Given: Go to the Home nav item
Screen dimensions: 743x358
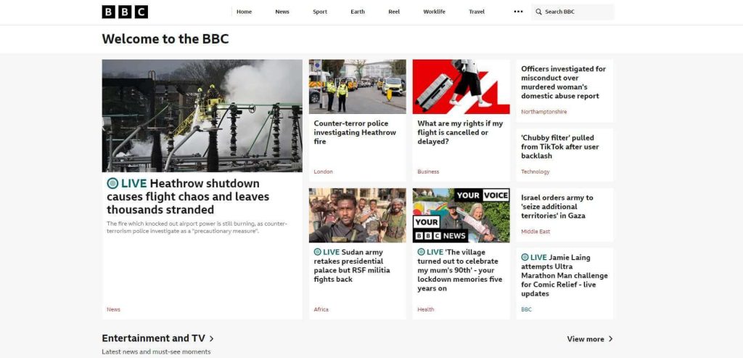Looking at the screenshot, I should click(x=244, y=12).
